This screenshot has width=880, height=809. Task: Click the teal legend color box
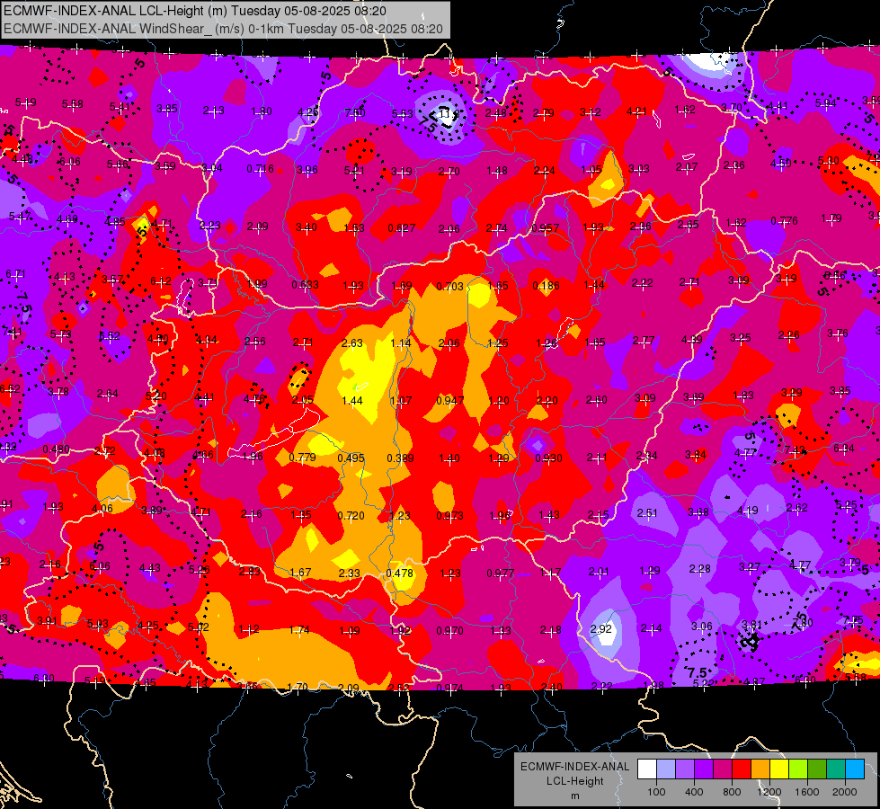pyautogui.click(x=836, y=769)
